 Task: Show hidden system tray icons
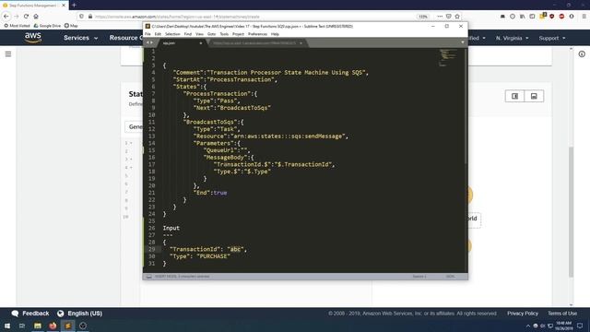tap(527, 326)
